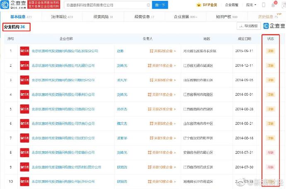Open the notification bell icon

tap(273, 5)
